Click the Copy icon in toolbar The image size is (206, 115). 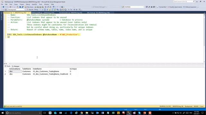(48, 7)
